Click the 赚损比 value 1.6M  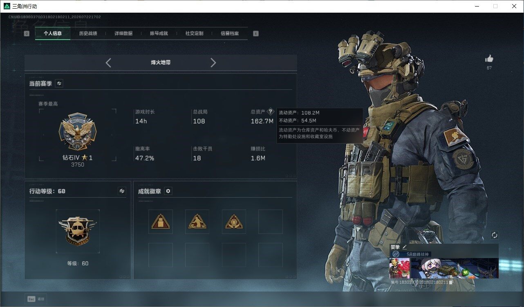(258, 158)
